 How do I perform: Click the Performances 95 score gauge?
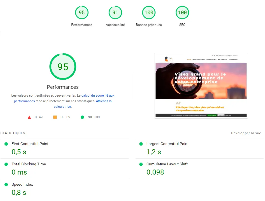pyautogui.click(x=82, y=12)
